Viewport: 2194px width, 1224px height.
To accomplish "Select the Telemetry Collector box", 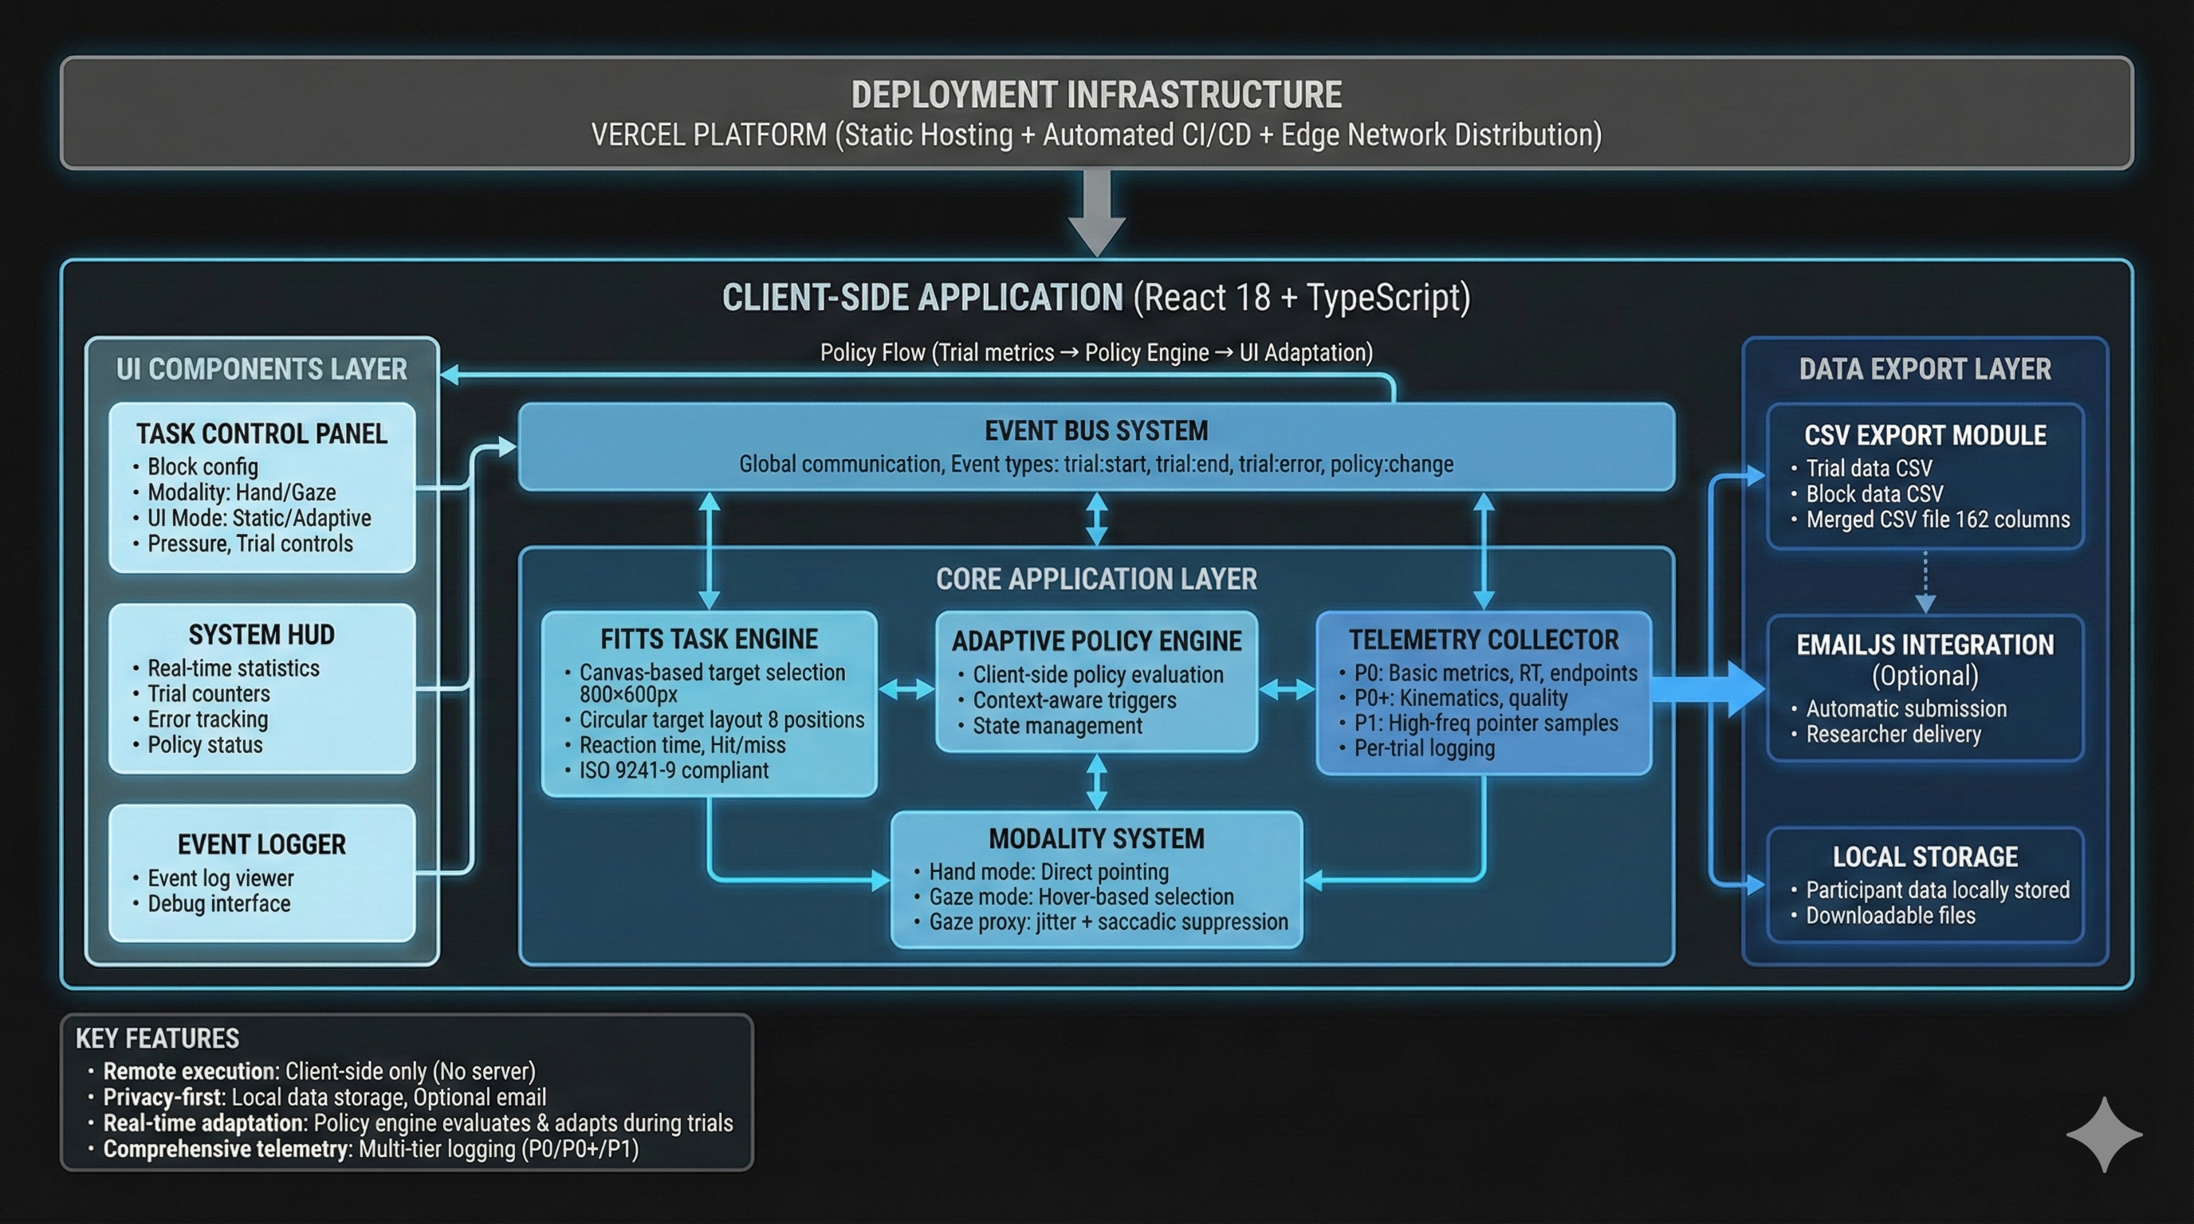I will 1484,692.
